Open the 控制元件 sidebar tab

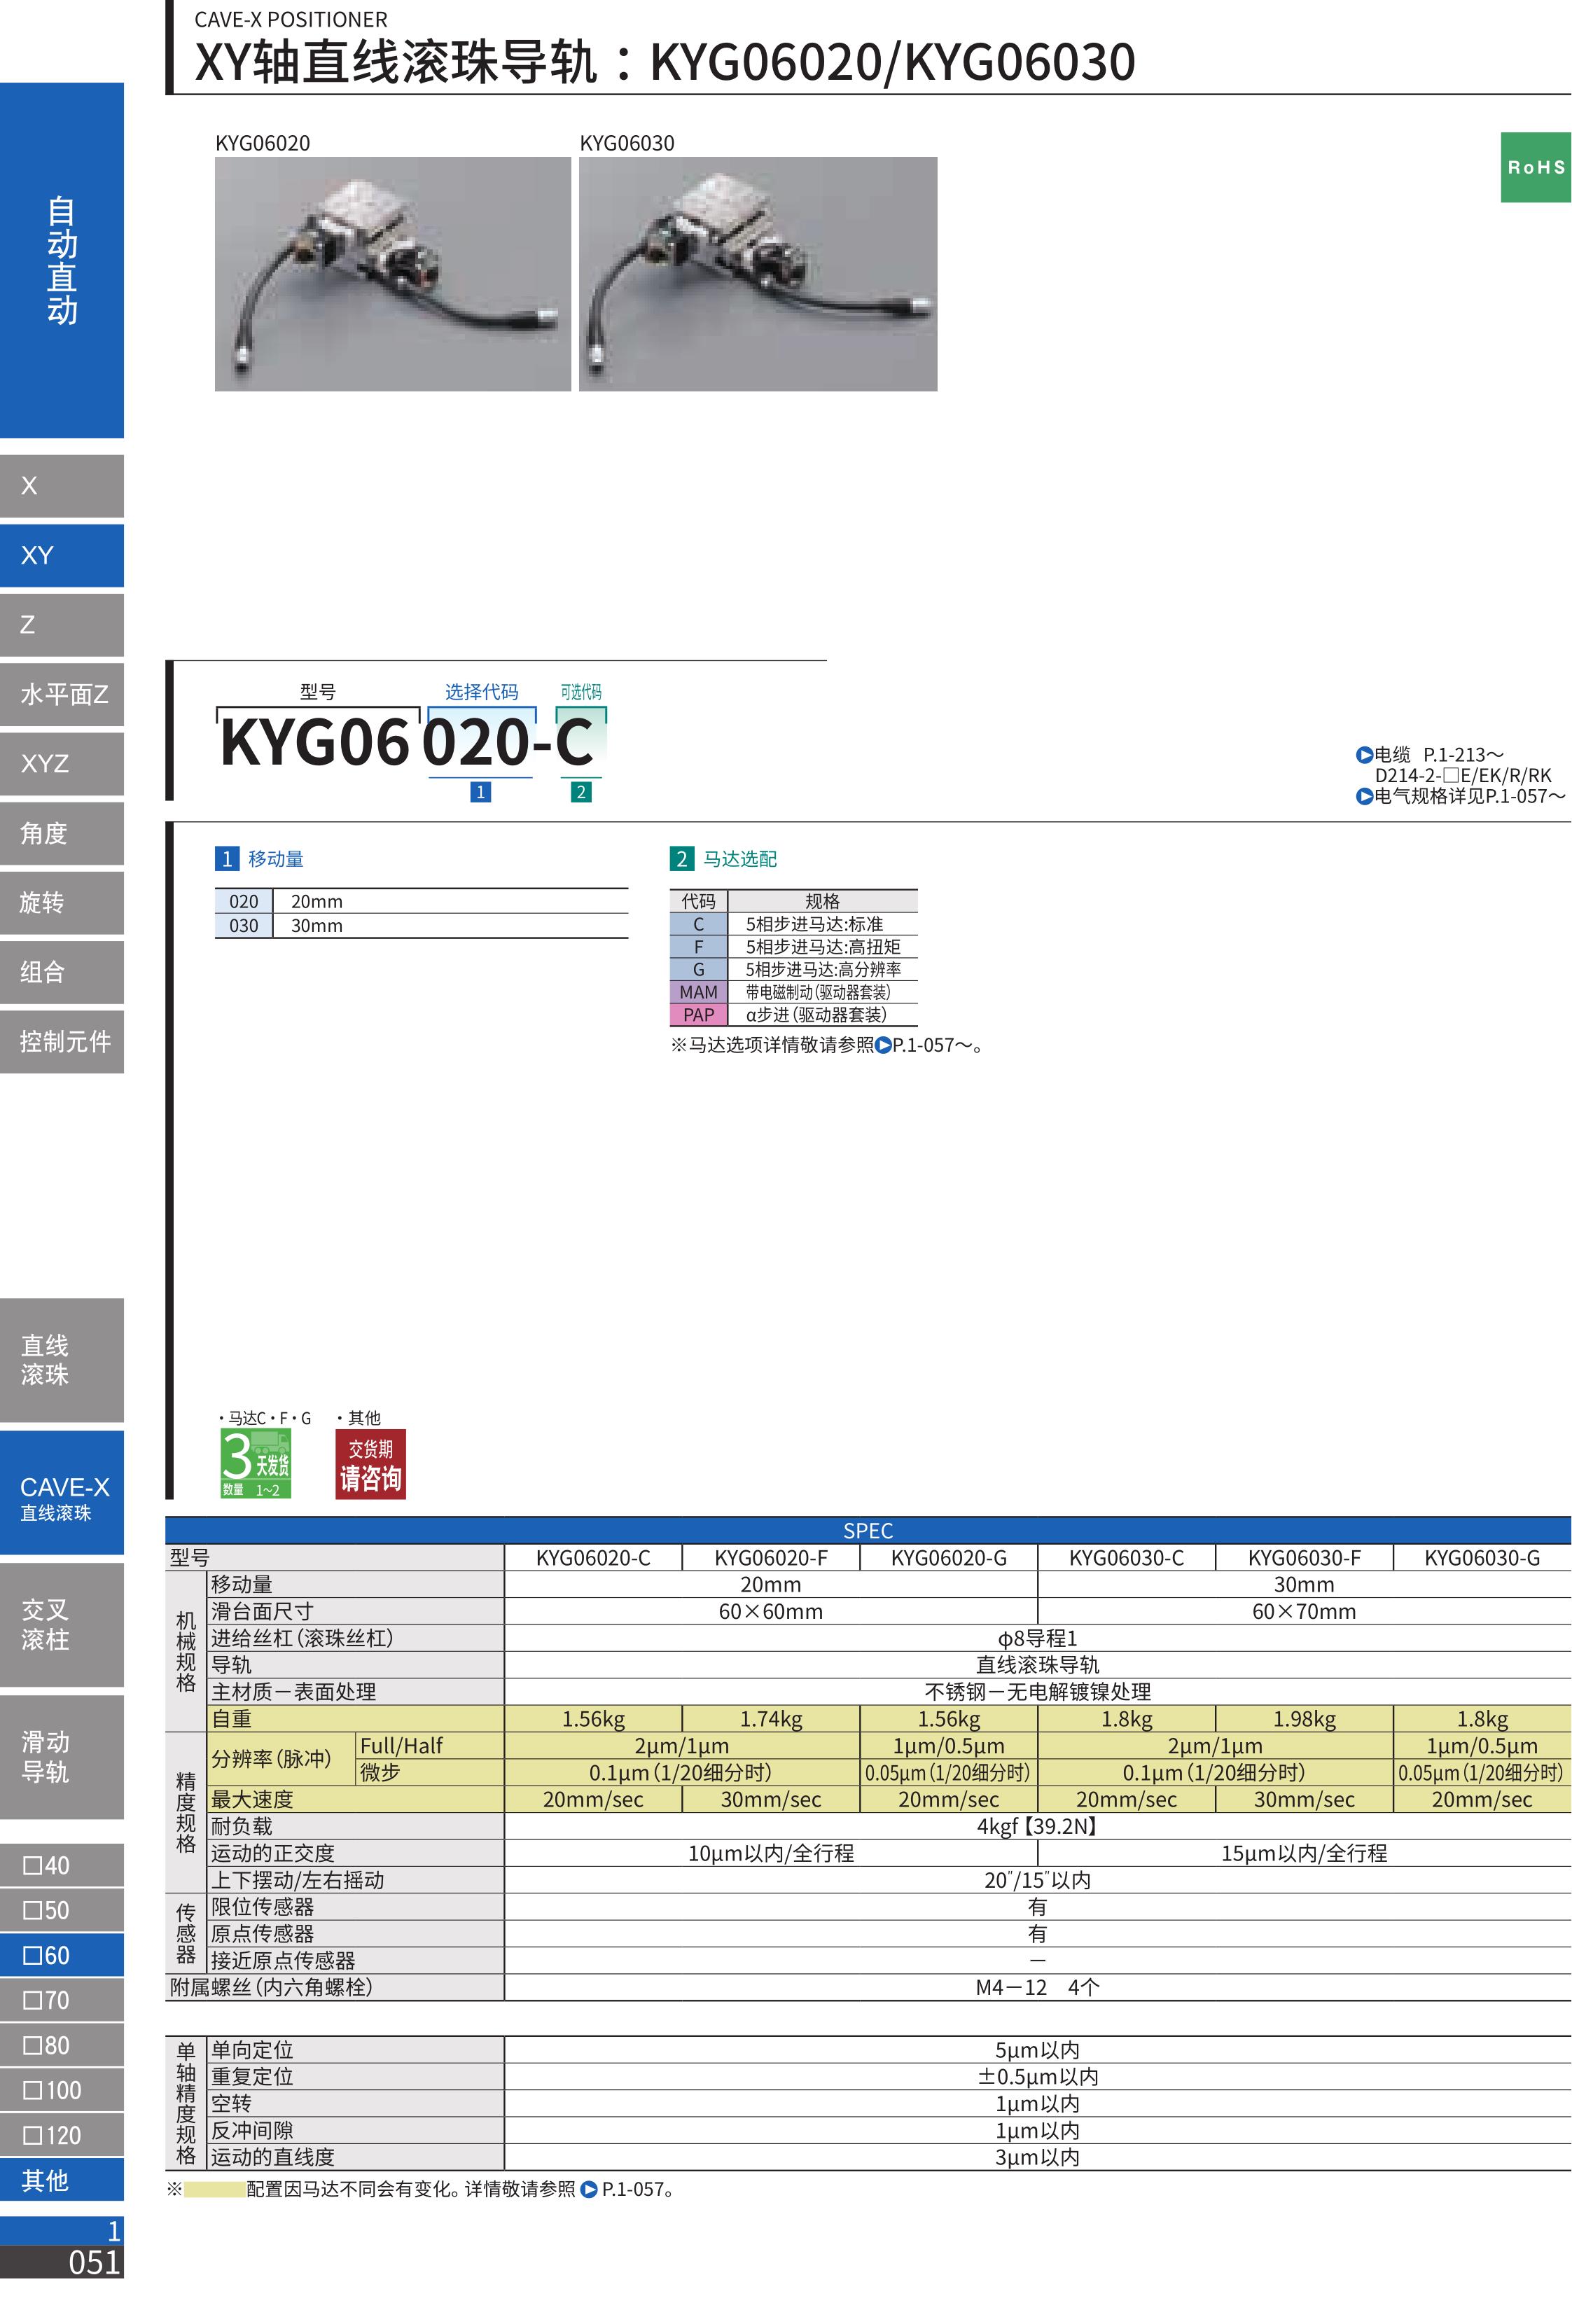pos(62,1042)
